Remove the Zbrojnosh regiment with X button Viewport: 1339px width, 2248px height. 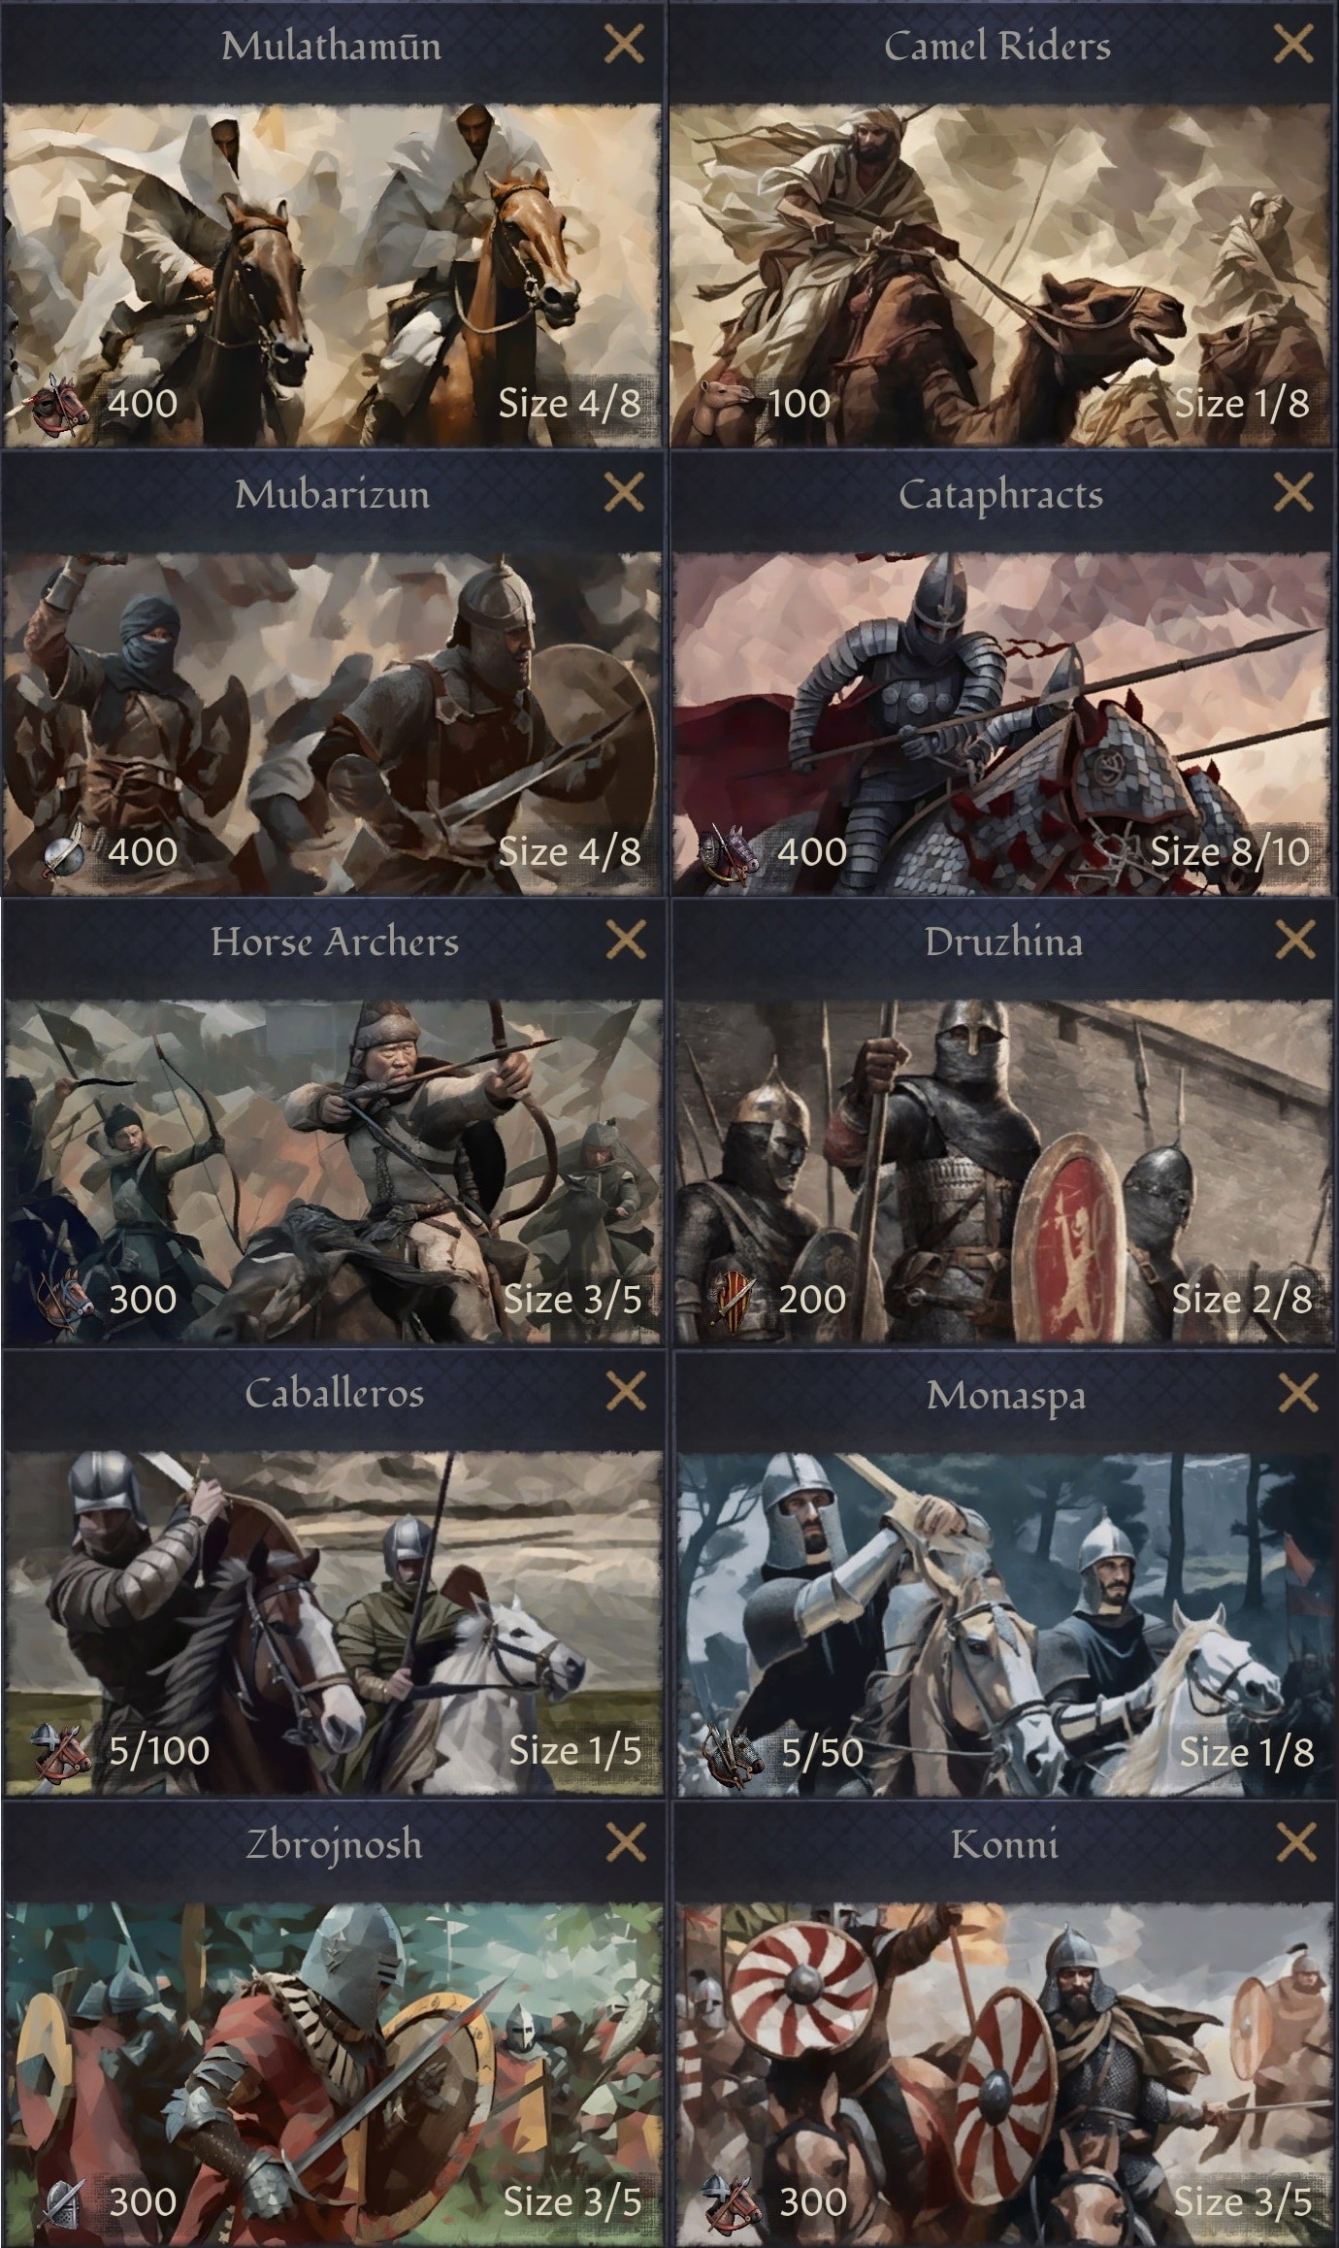pyautogui.click(x=626, y=1842)
